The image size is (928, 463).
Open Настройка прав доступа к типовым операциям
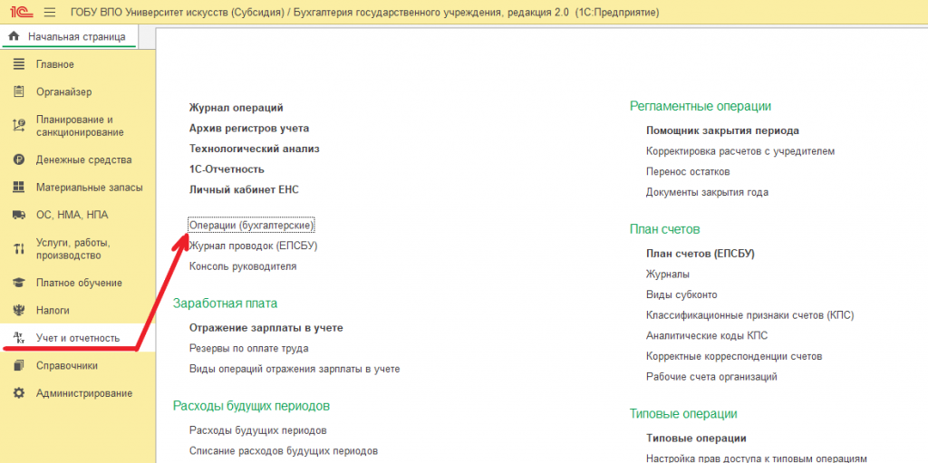757,458
